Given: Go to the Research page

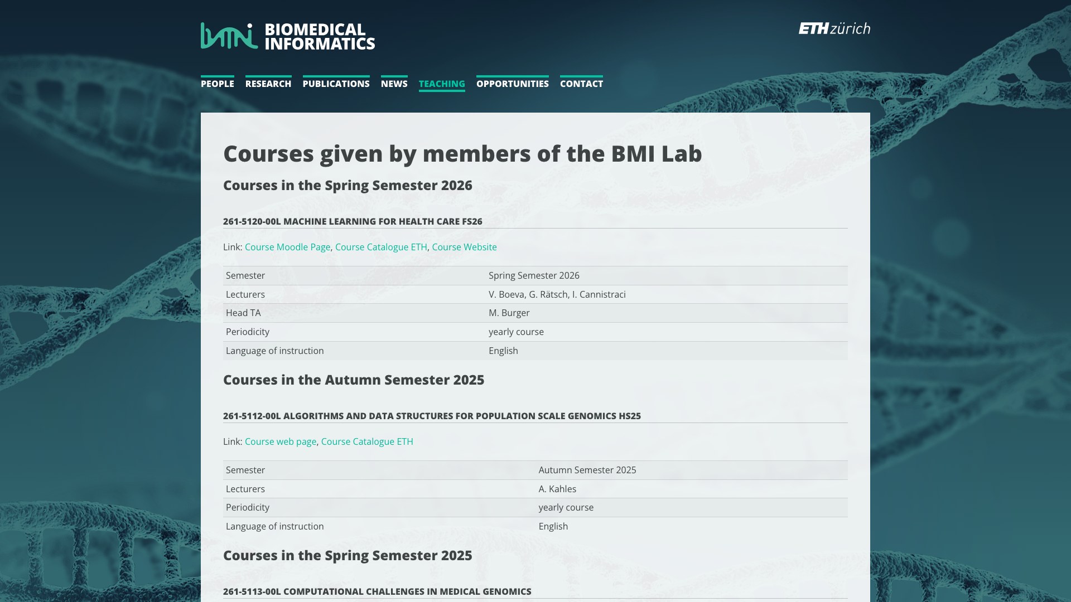Looking at the screenshot, I should point(268,84).
